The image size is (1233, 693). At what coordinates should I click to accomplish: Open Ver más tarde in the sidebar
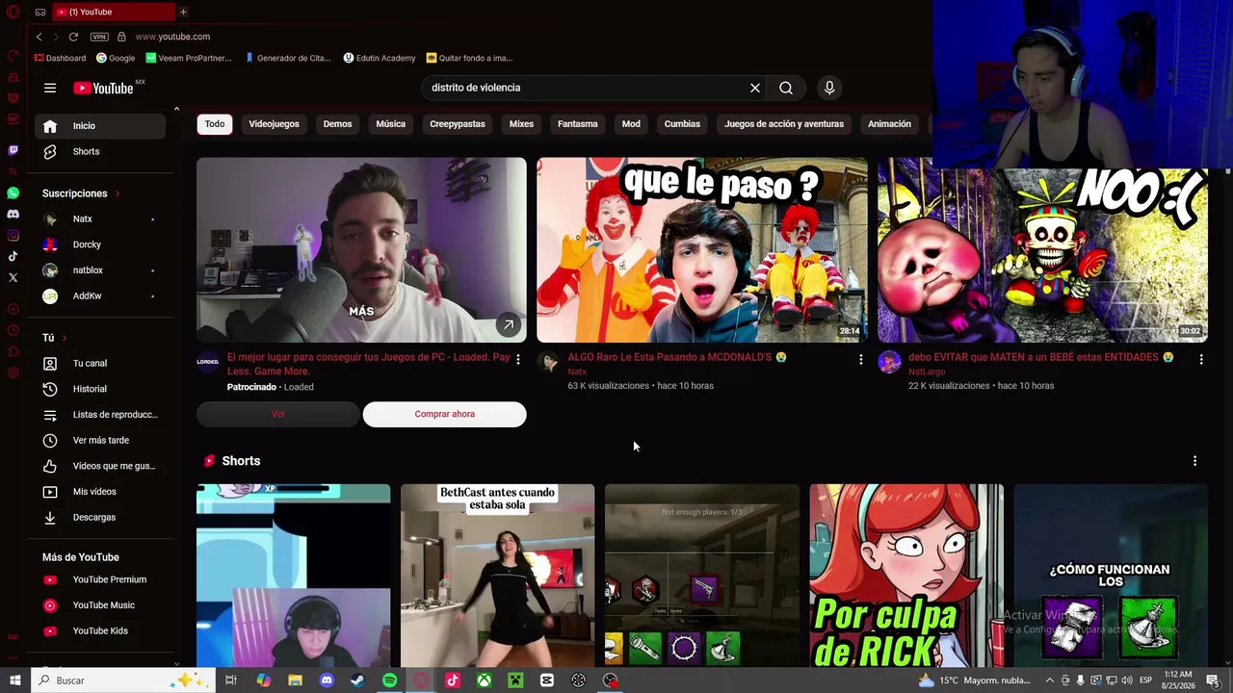click(100, 440)
